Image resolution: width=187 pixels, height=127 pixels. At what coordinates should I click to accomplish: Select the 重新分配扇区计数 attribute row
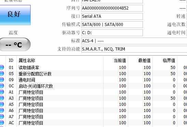[x=94, y=74]
